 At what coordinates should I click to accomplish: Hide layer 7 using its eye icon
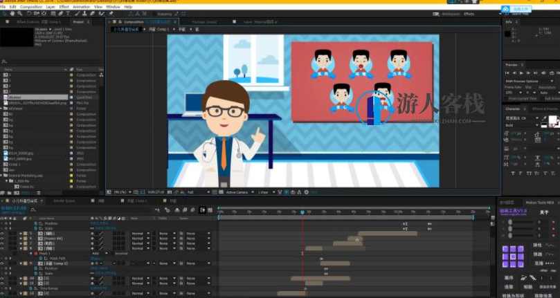click(3, 243)
